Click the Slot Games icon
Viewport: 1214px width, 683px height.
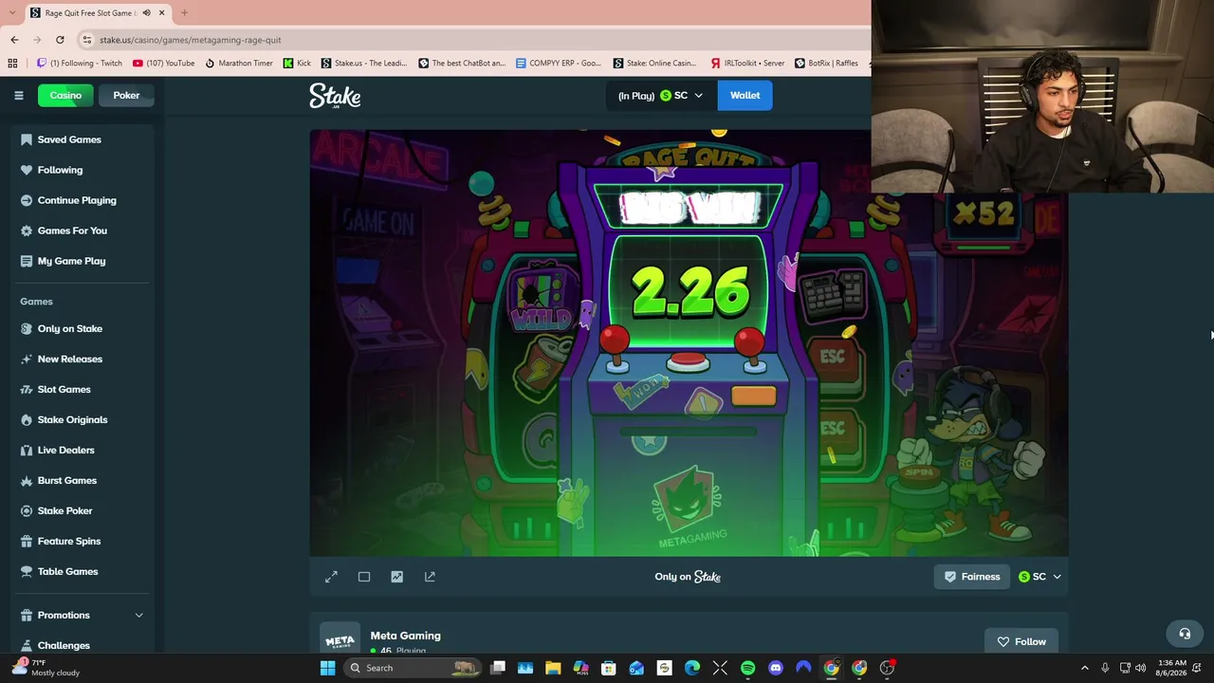click(27, 389)
